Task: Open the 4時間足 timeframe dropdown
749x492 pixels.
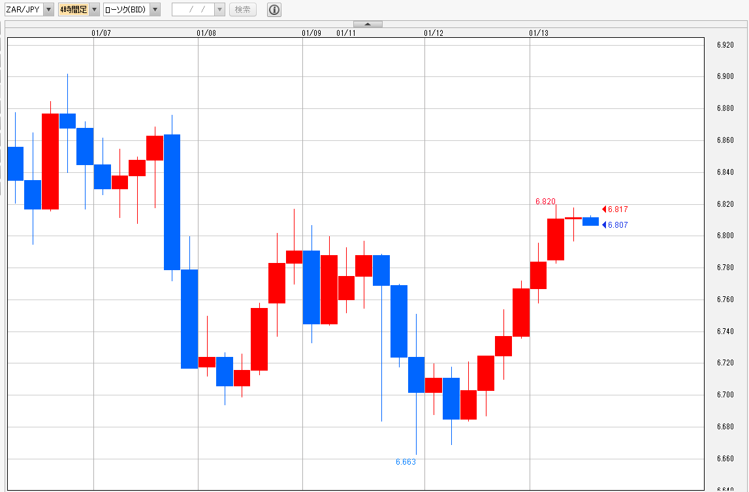Action: tap(79, 10)
